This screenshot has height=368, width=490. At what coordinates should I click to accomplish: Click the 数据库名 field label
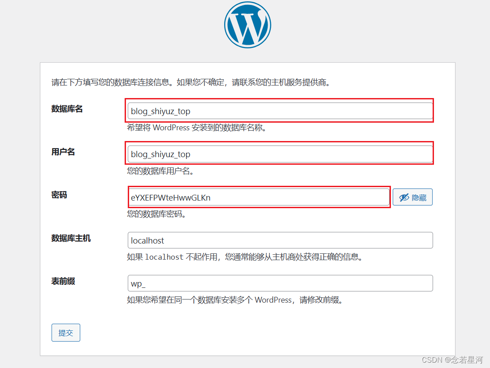point(67,109)
